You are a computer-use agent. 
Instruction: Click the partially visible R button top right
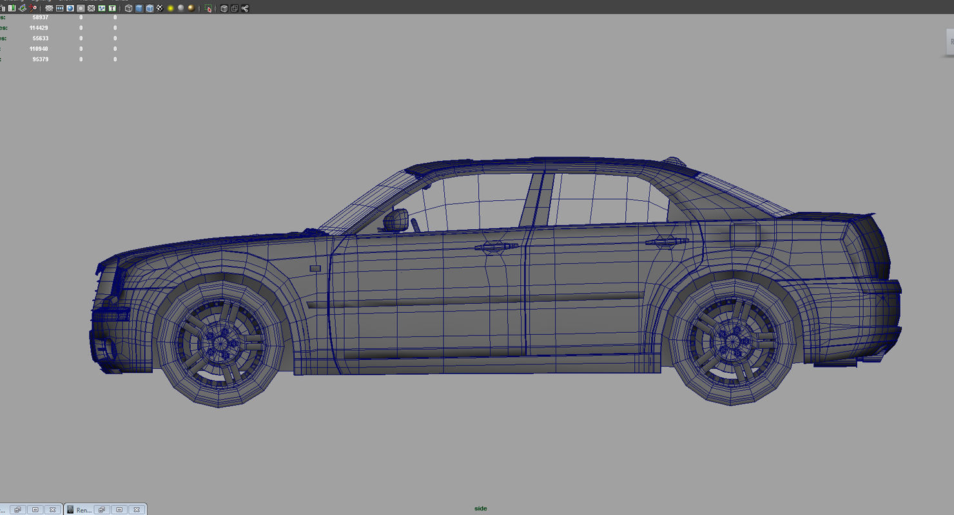pyautogui.click(x=951, y=41)
